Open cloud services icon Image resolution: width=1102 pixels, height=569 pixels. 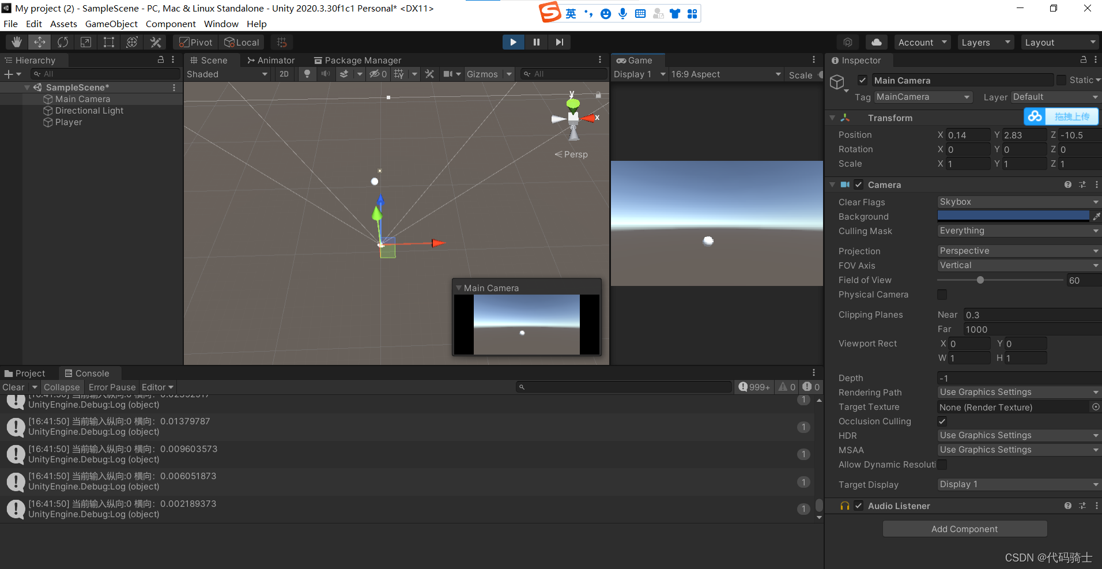click(x=876, y=42)
